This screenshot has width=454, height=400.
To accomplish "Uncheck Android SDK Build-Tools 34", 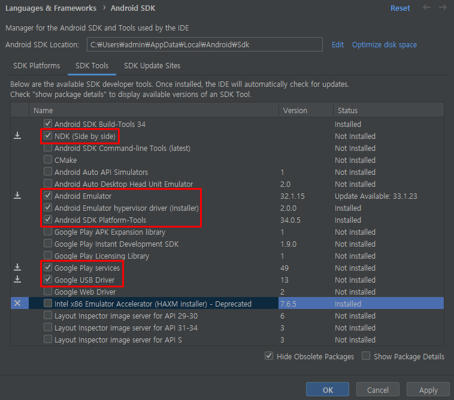I will (x=48, y=123).
